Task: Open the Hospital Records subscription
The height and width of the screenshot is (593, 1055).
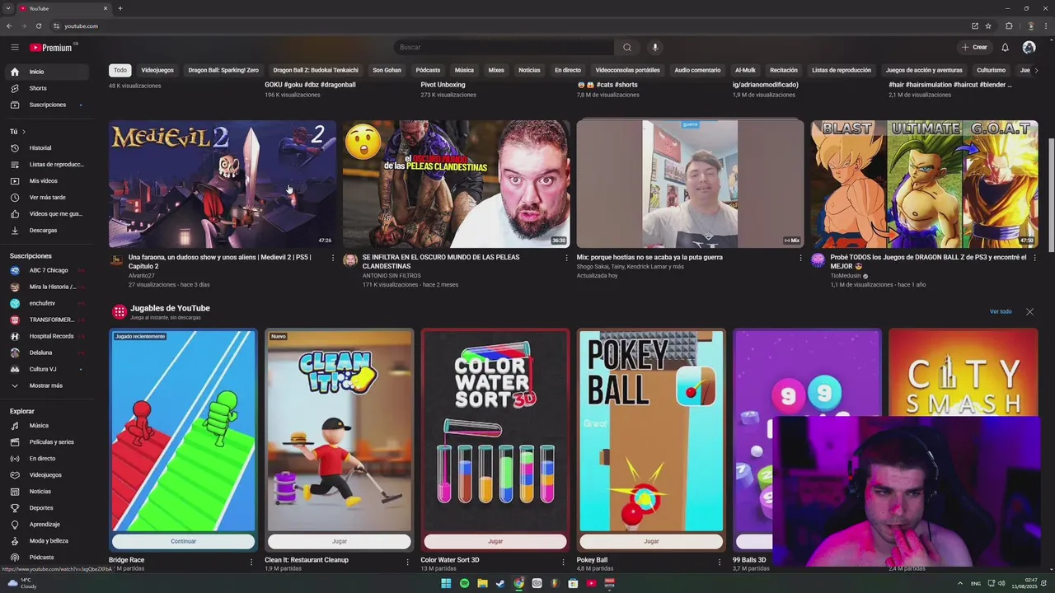Action: pos(48,336)
